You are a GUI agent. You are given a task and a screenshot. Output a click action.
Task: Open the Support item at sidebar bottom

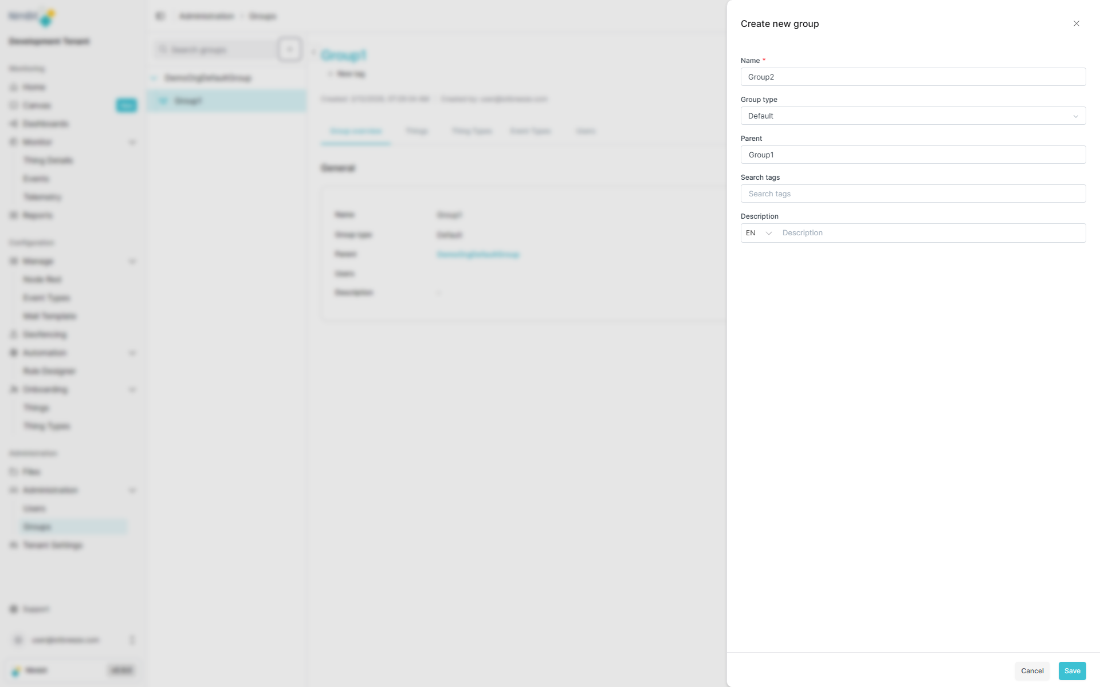tap(34, 609)
